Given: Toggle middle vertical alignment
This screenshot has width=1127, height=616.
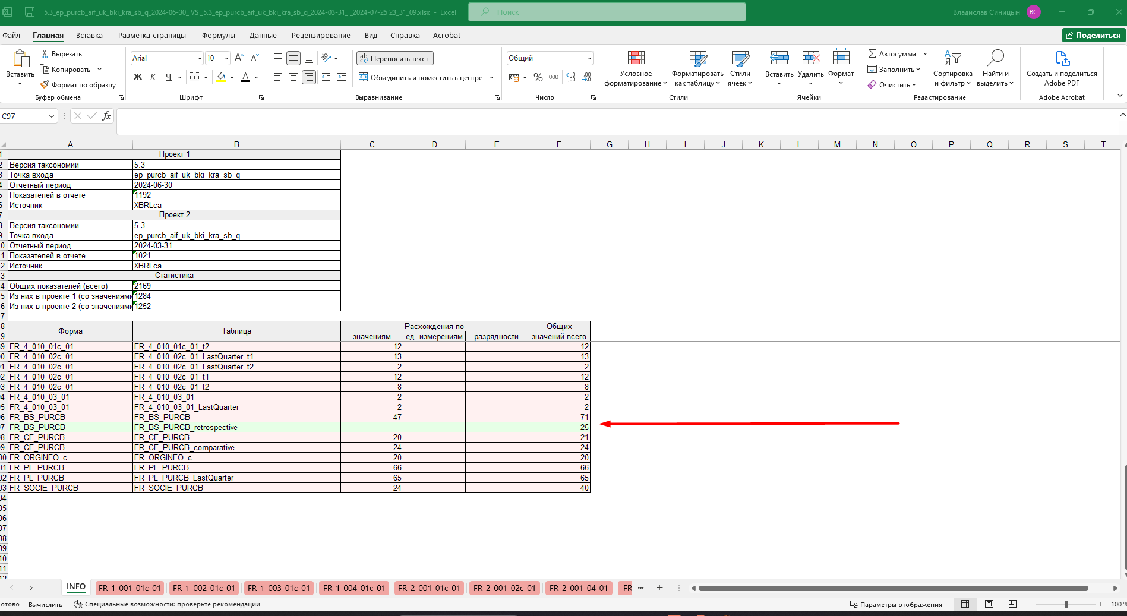Looking at the screenshot, I should tap(293, 58).
